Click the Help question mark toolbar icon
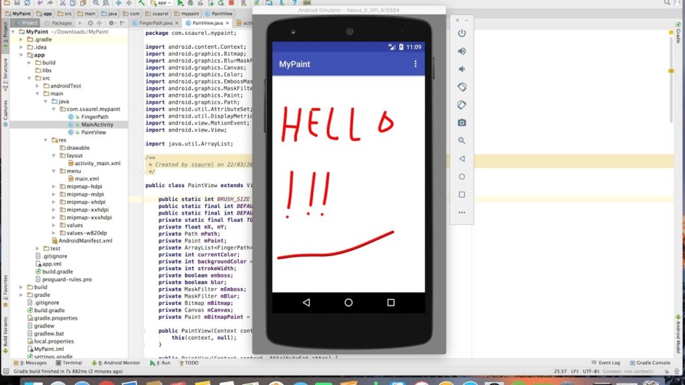 point(294,3)
